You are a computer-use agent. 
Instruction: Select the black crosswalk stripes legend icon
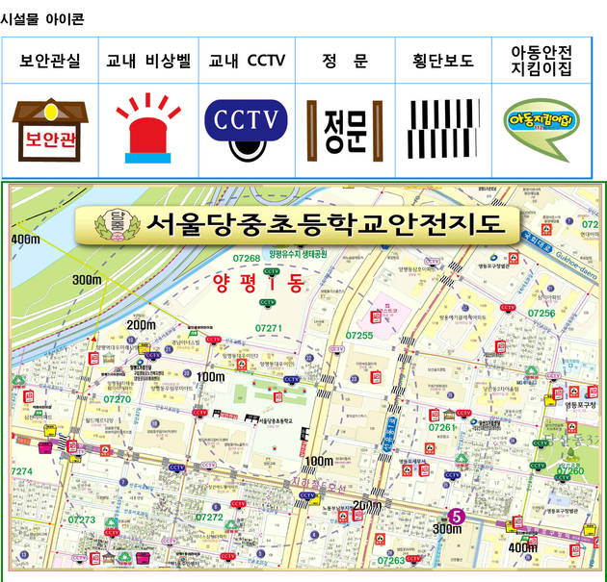[443, 129]
